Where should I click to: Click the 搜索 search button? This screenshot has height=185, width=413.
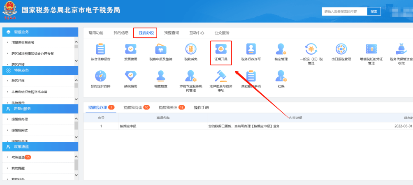click(x=374, y=12)
